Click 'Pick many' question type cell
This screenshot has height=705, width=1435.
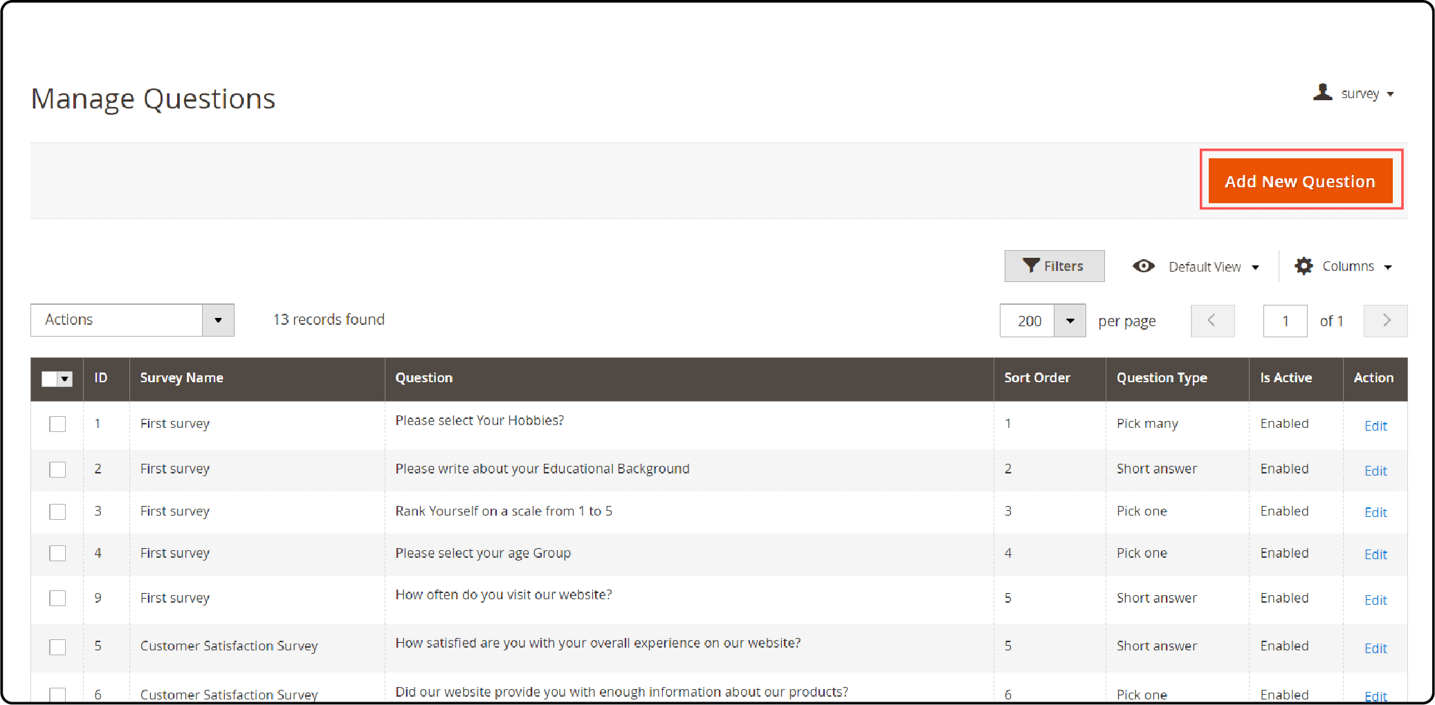(1147, 424)
